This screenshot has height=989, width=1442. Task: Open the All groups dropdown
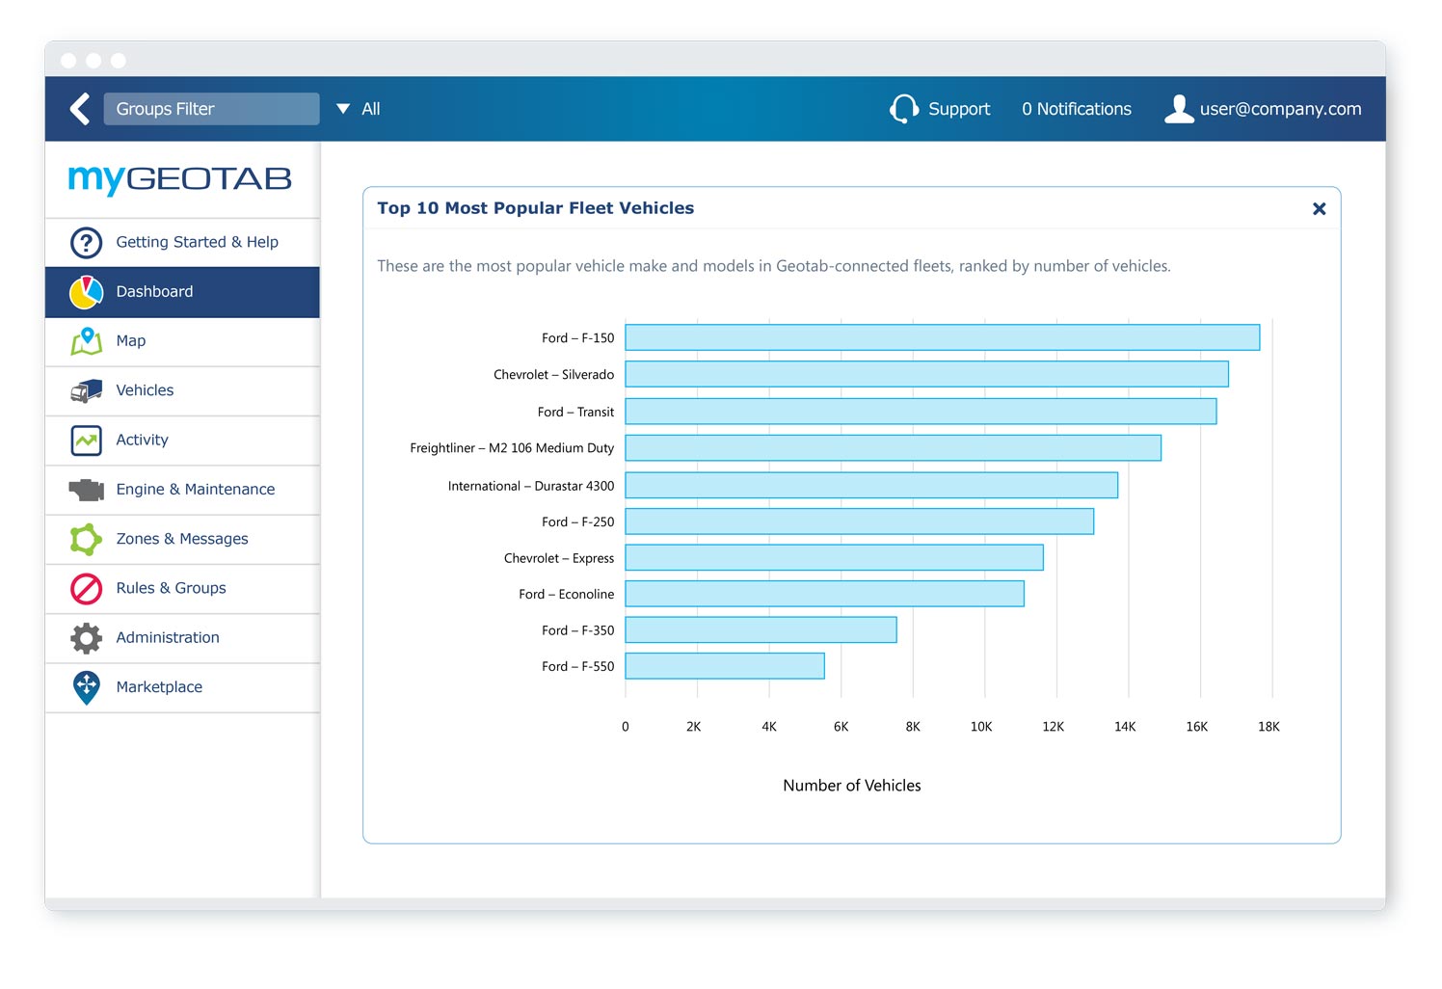point(359,109)
